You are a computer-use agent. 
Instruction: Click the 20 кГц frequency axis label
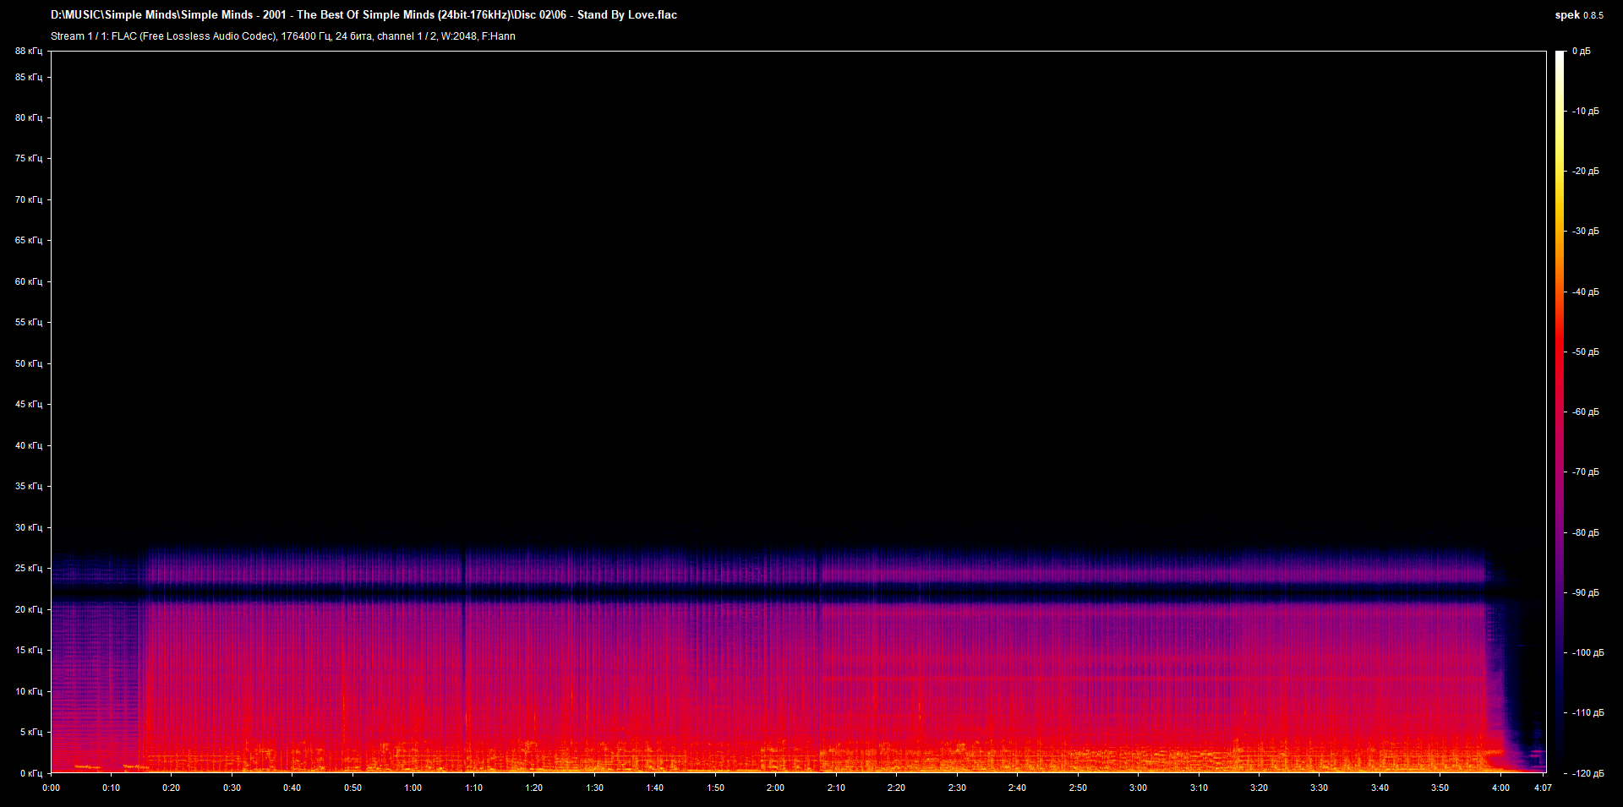click(x=29, y=609)
